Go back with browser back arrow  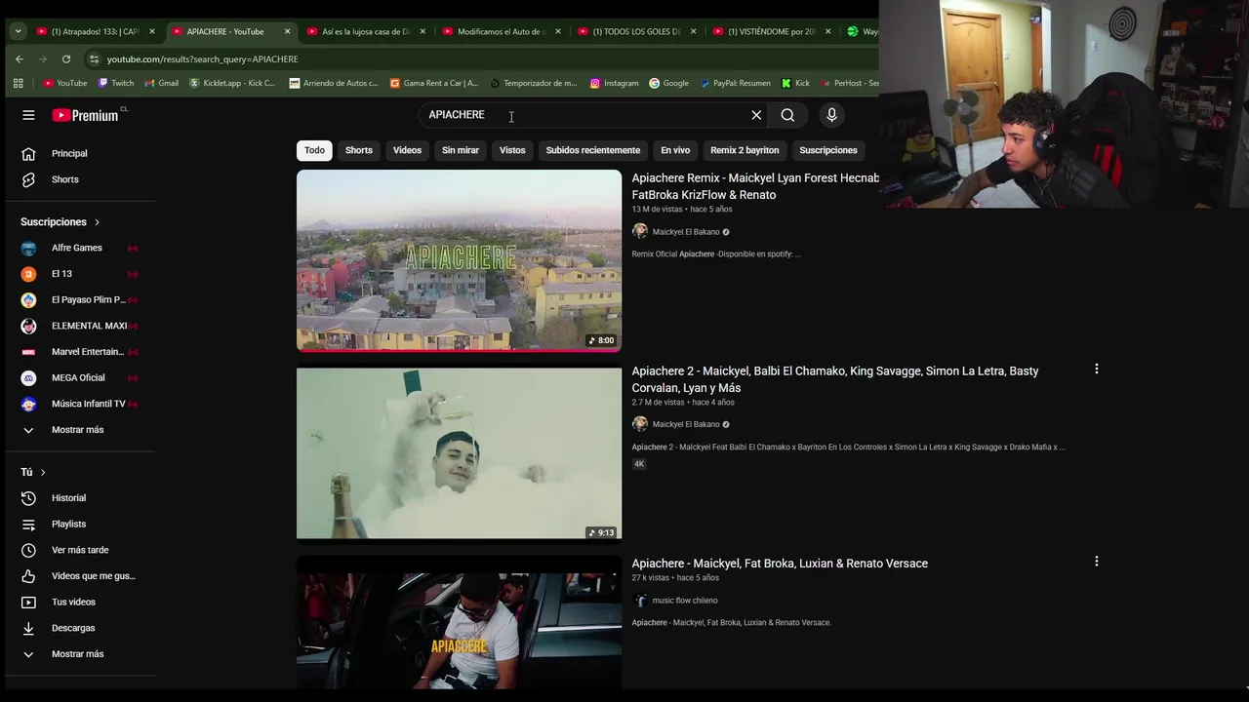[20, 58]
